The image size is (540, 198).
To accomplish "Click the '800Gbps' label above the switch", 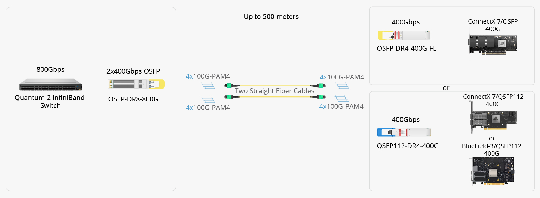I will coord(51,70).
